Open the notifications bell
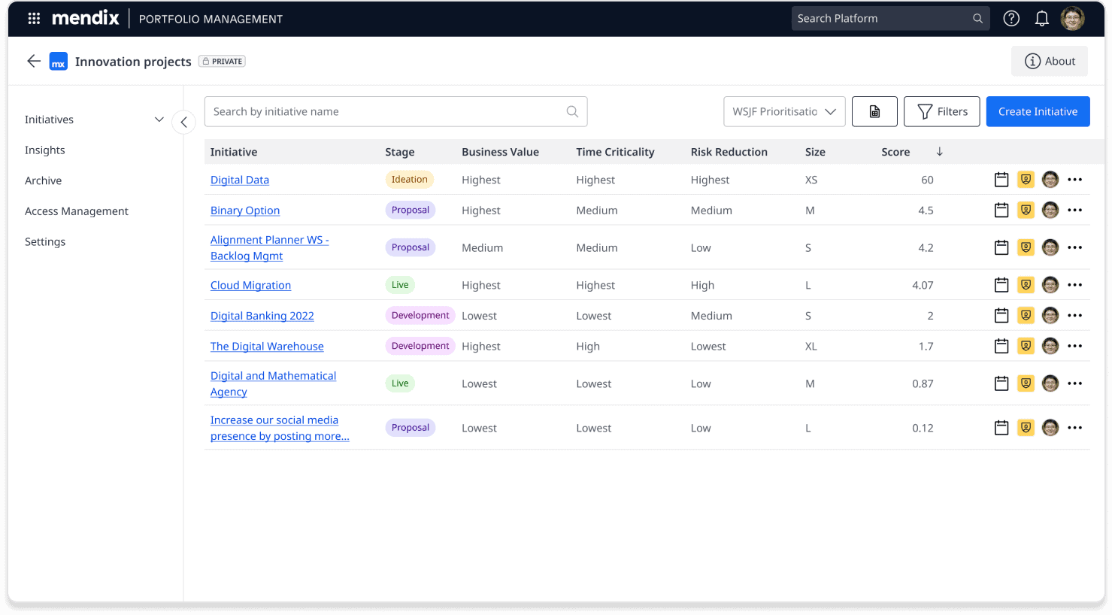 coord(1041,19)
